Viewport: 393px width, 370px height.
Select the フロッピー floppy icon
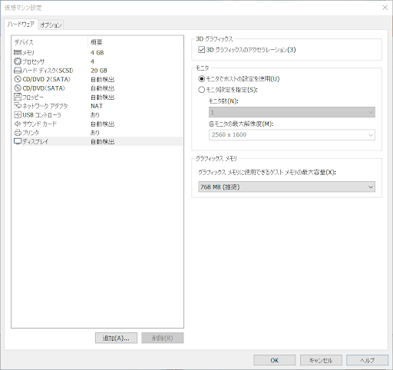(x=18, y=97)
